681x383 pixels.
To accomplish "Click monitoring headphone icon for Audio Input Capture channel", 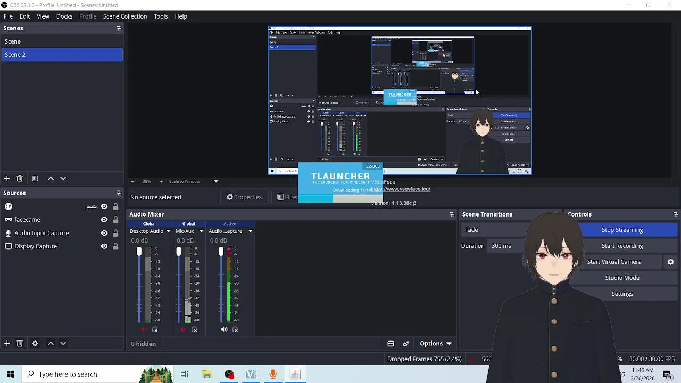I will click(235, 330).
